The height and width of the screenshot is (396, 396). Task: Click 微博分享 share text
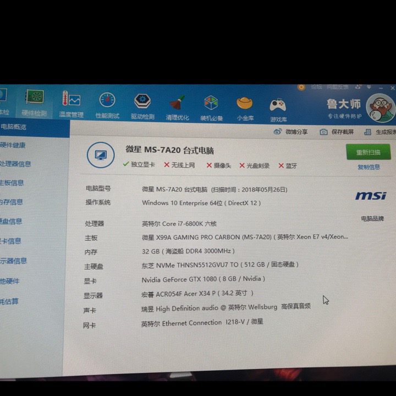[x=296, y=132]
